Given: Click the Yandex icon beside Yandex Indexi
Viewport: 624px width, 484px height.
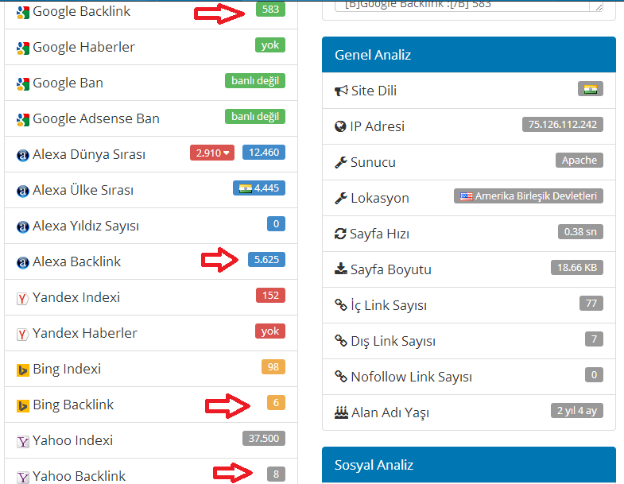Looking at the screenshot, I should coord(23,299).
